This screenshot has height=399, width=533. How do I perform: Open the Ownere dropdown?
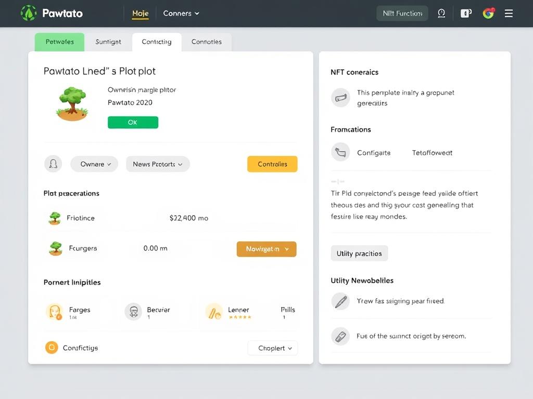click(x=94, y=164)
